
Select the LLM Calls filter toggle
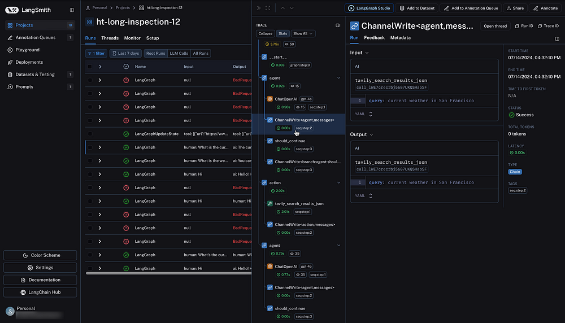179,53
